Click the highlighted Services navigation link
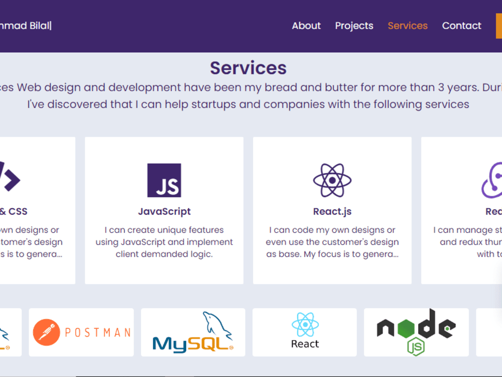This screenshot has width=502, height=377. pos(408,26)
